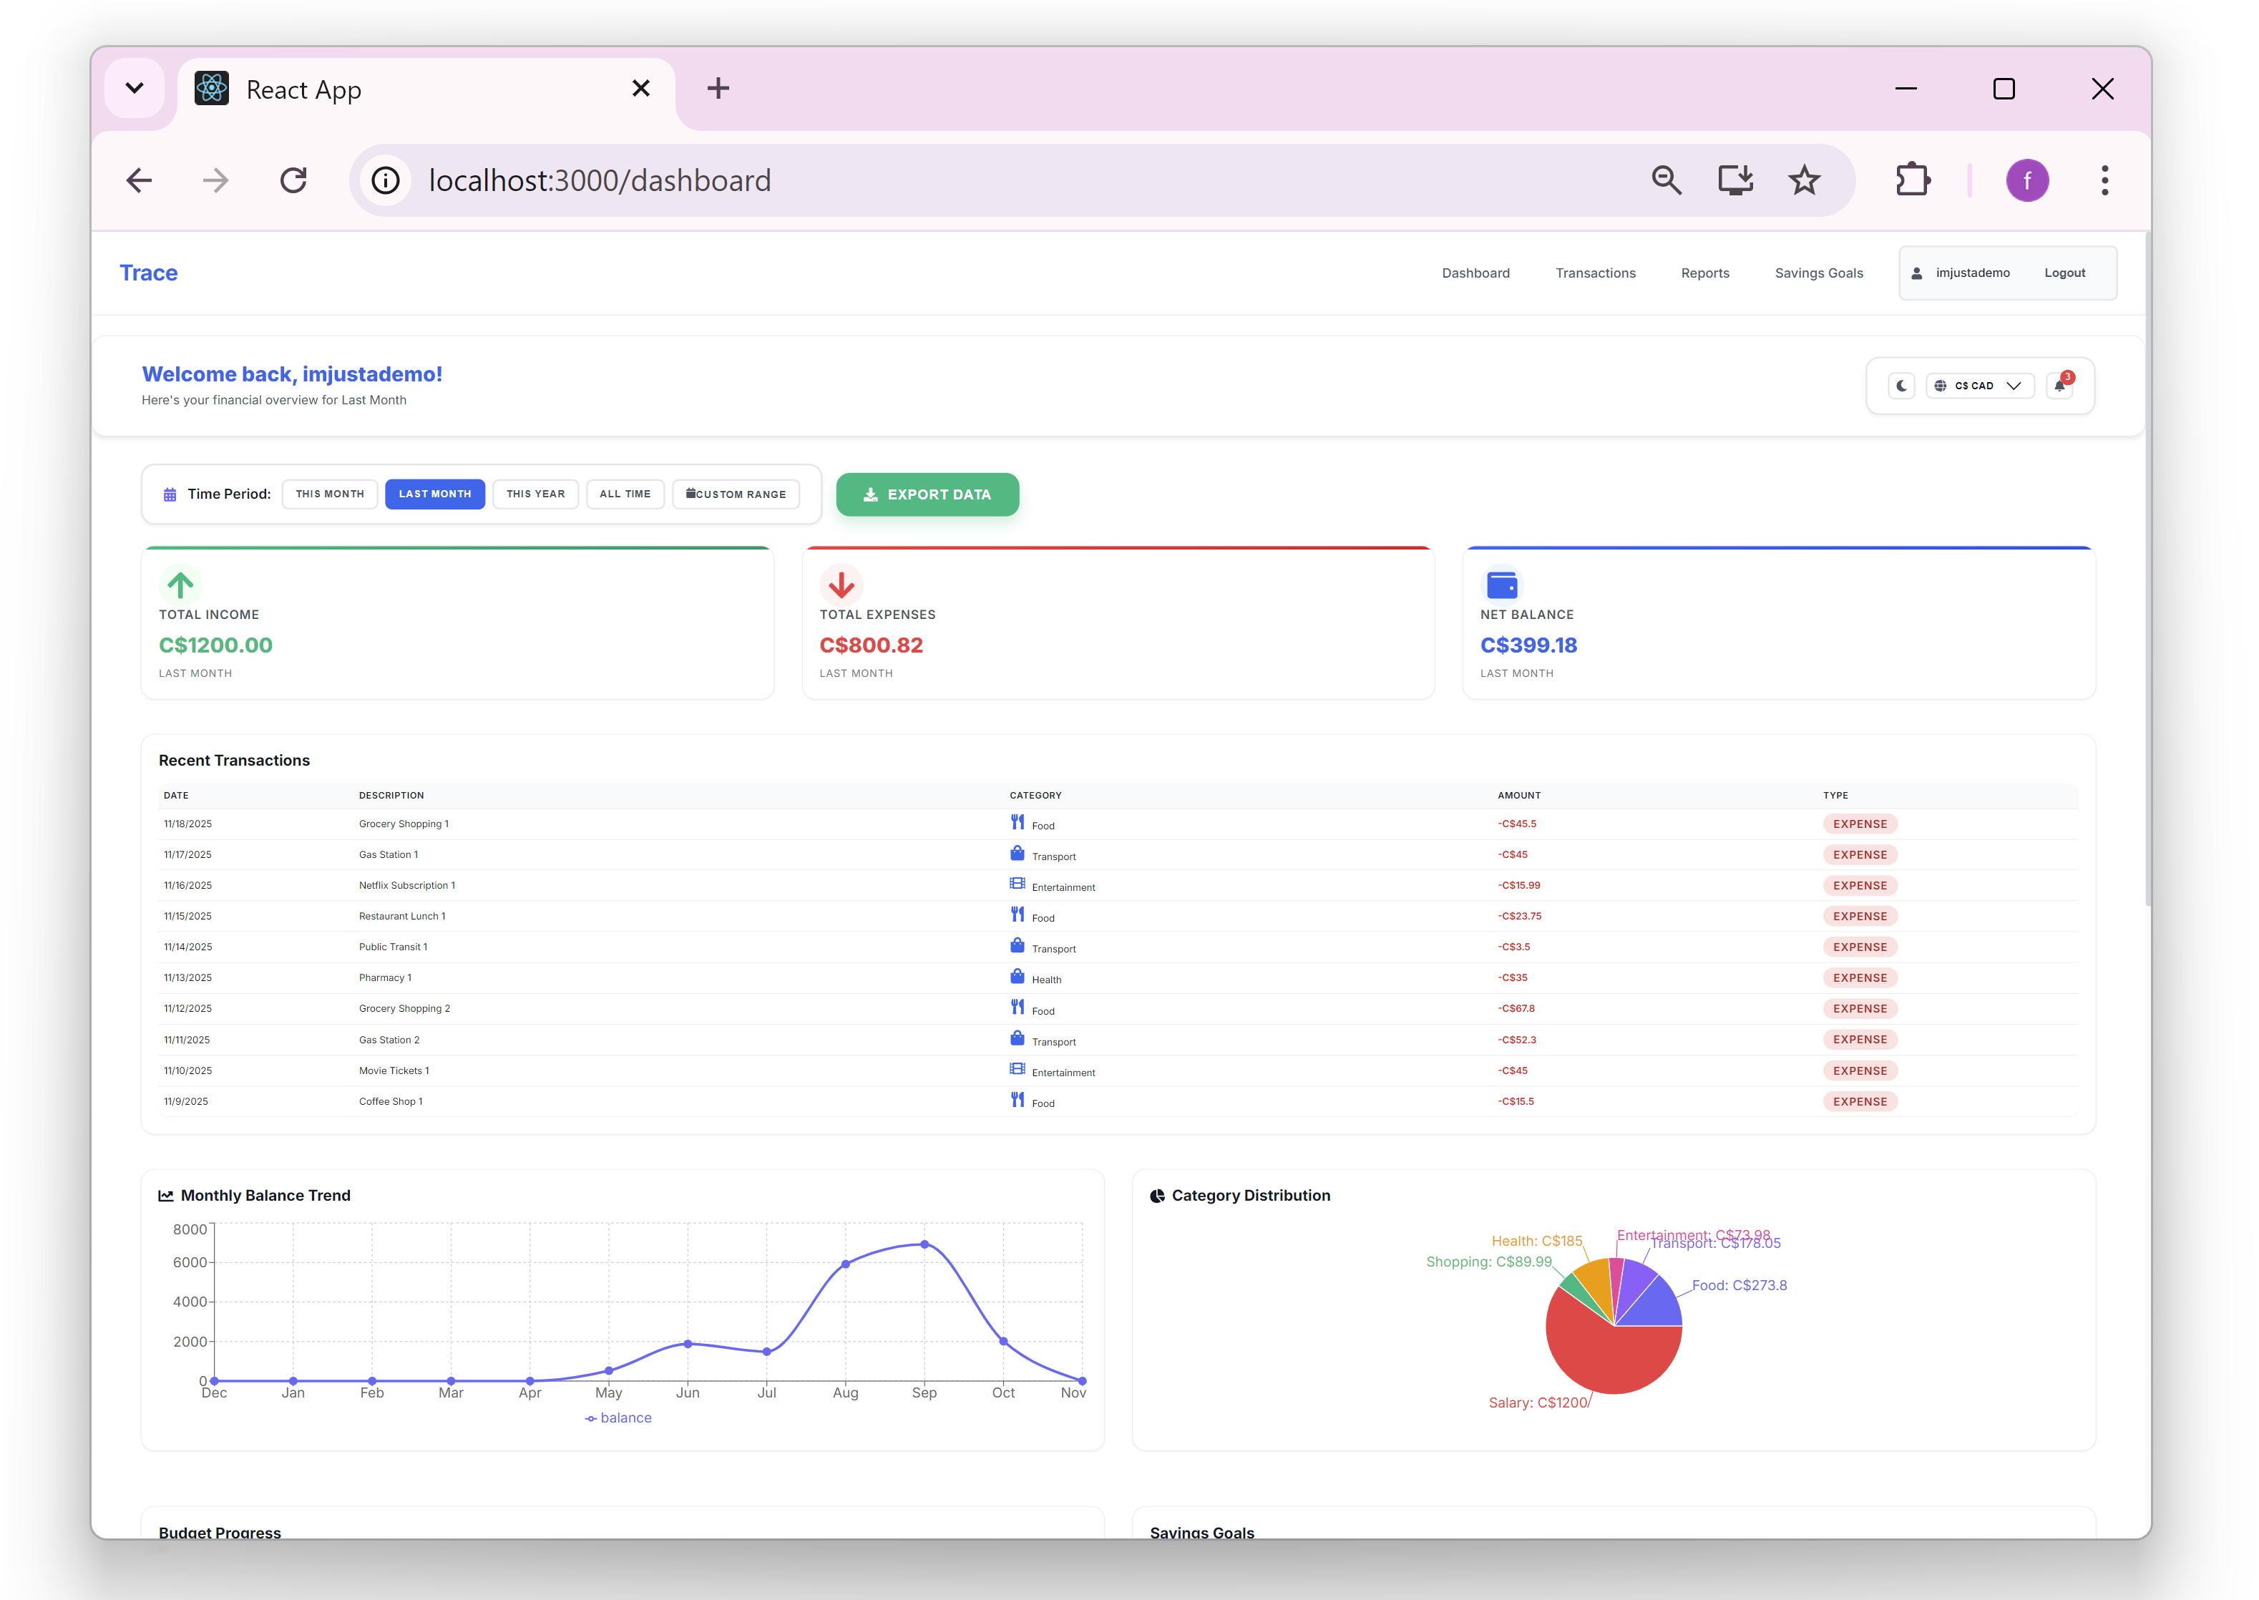Log out of the Trace app

pyautogui.click(x=2064, y=273)
